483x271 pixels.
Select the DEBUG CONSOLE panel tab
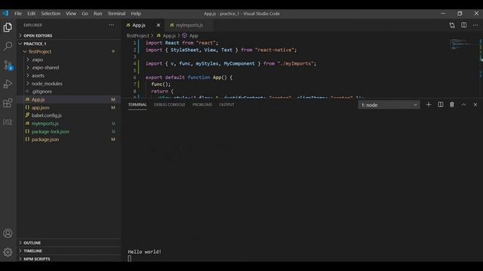(169, 105)
